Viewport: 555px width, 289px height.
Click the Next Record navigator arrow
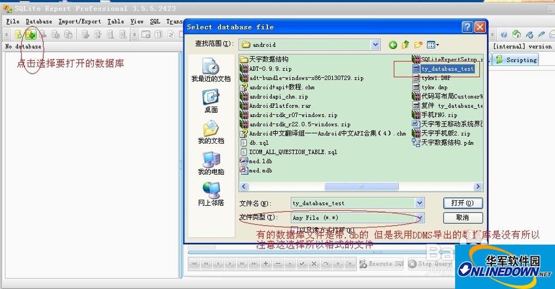(230, 264)
